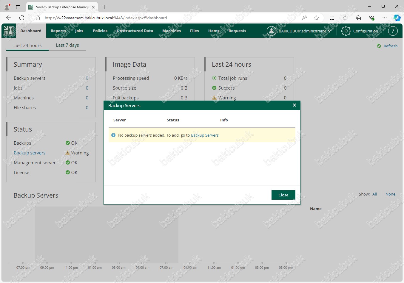
Task: Click the Status column header in dialog
Action: 173,120
